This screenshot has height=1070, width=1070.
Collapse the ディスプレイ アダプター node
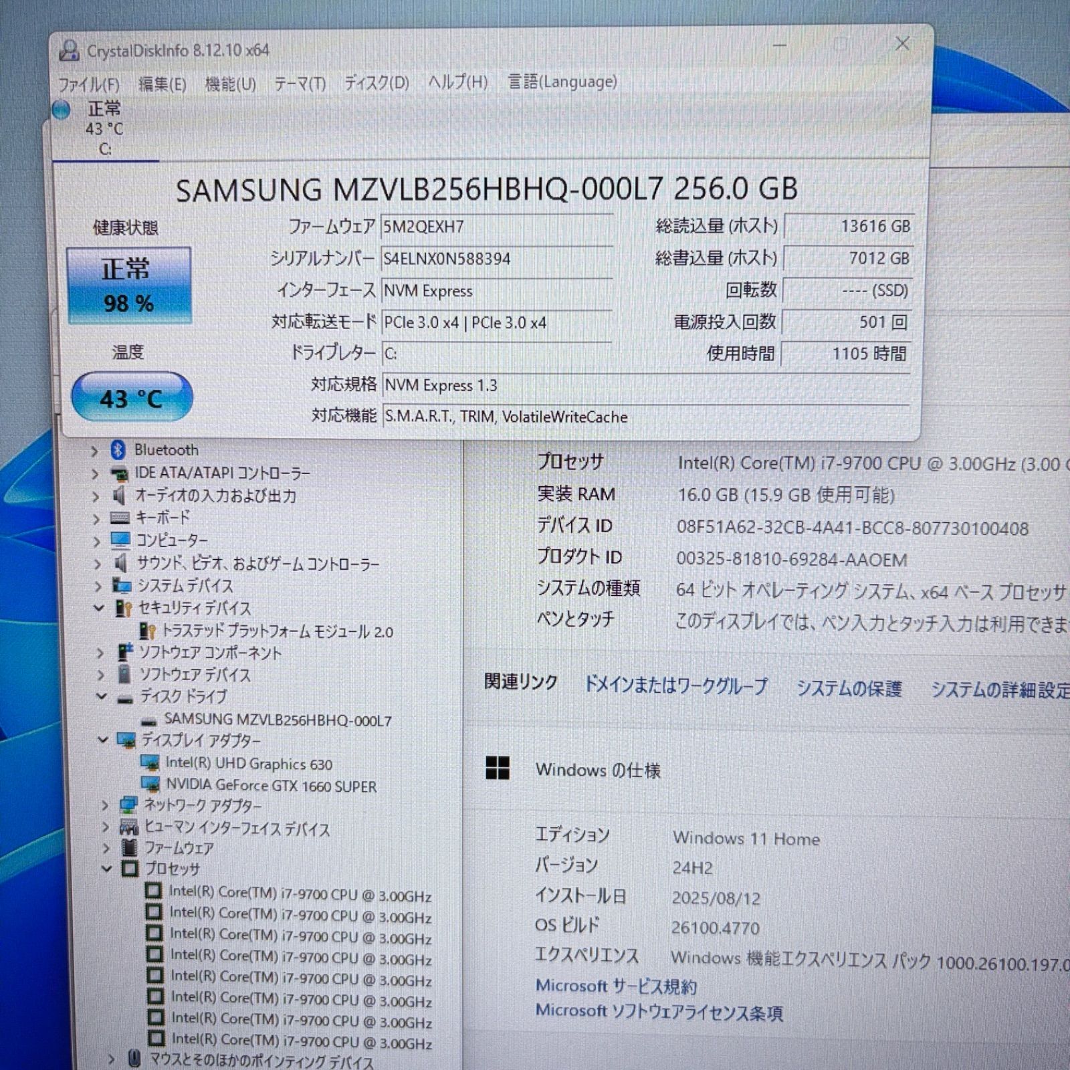click(x=103, y=740)
